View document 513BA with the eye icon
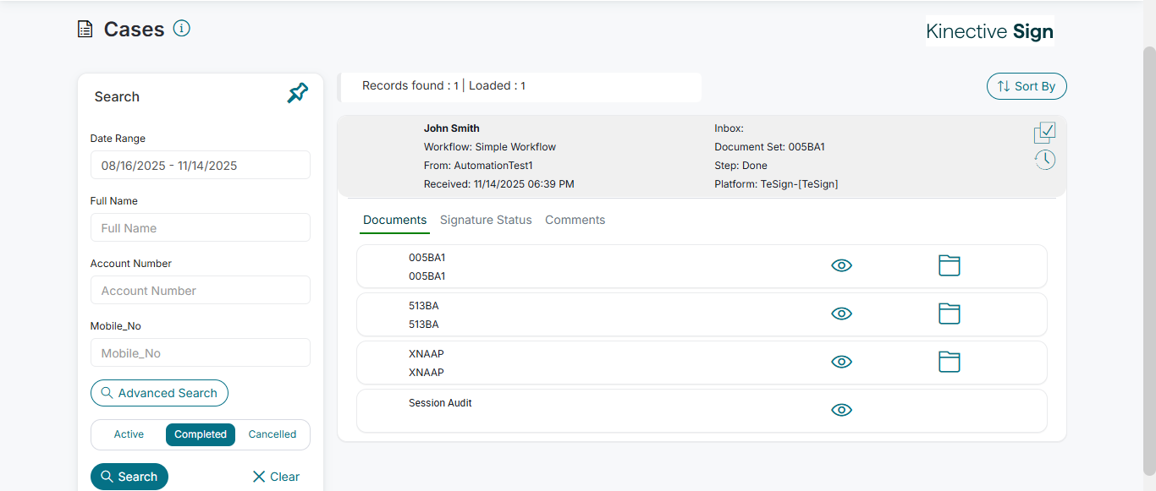 (x=841, y=314)
